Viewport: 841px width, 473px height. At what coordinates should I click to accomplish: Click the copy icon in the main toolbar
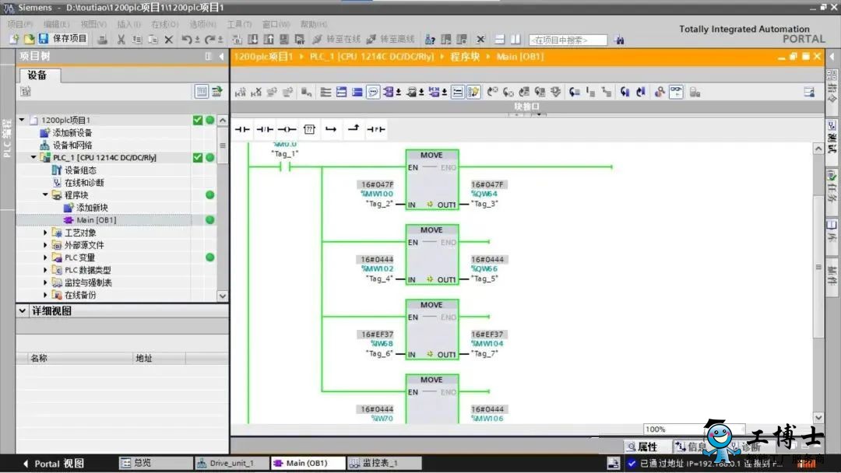click(137, 40)
